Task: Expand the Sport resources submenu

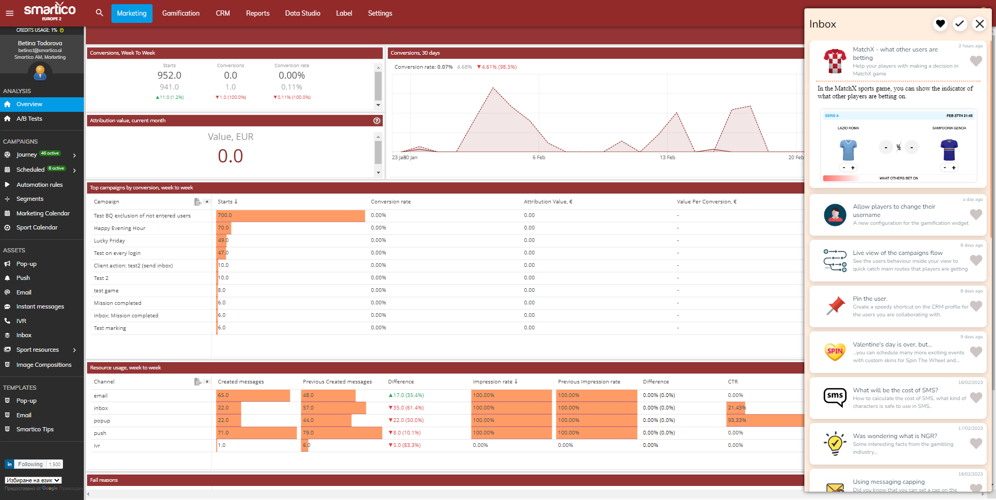Action: point(74,350)
